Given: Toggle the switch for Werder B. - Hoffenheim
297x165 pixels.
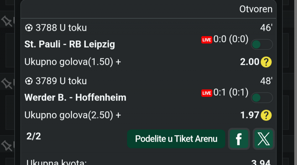Looking at the screenshot, I should click(262, 98).
